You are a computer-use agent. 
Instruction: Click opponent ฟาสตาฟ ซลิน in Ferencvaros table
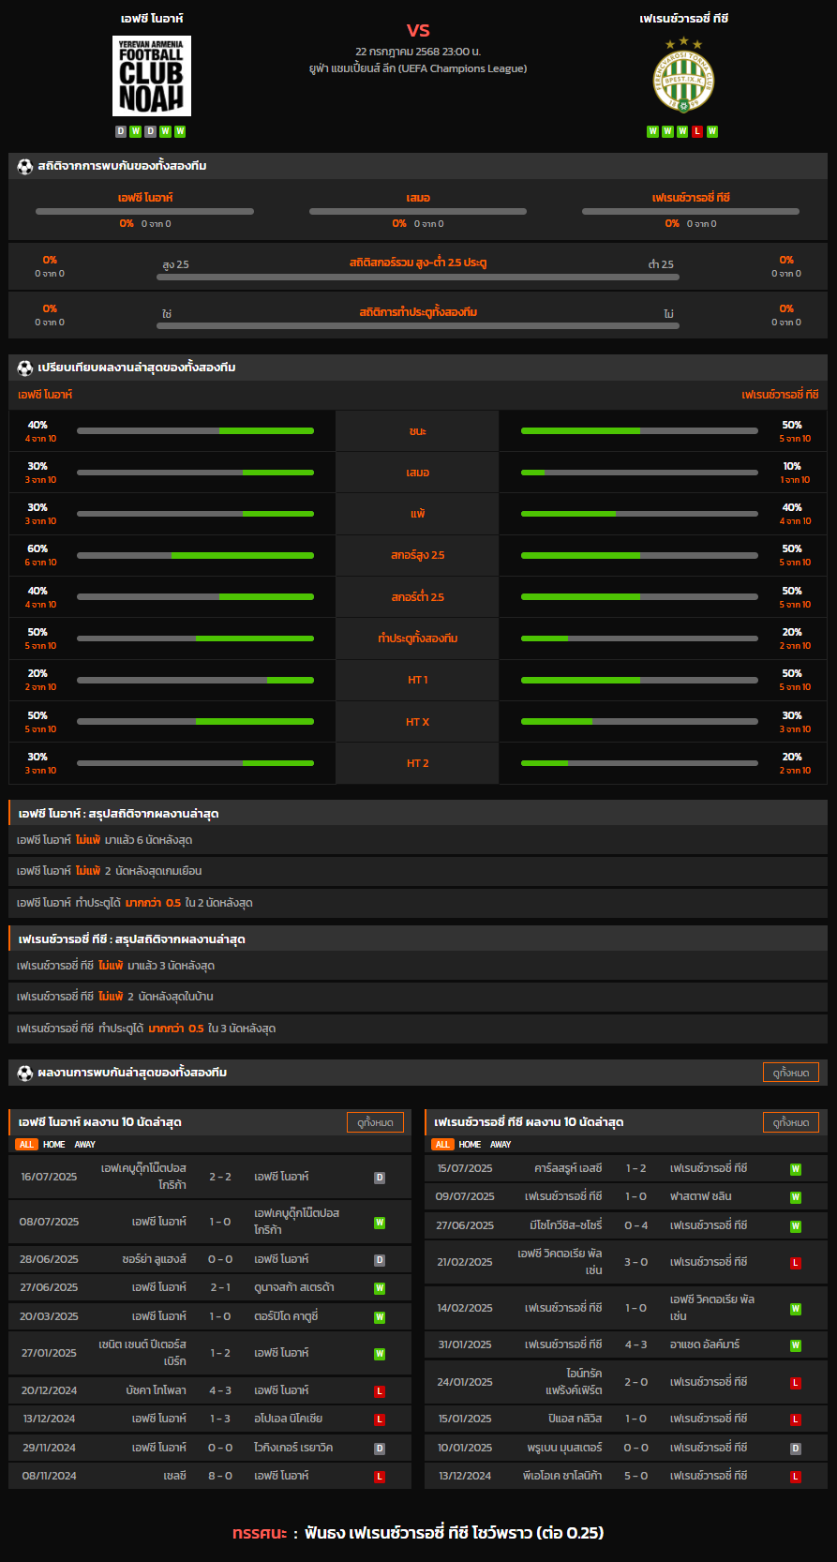click(x=701, y=1196)
